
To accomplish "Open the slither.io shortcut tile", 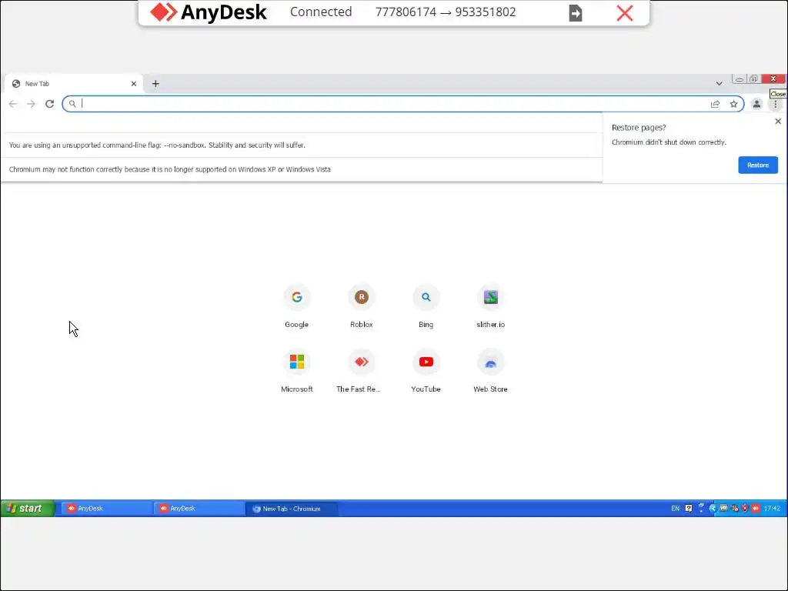I will coord(490,306).
